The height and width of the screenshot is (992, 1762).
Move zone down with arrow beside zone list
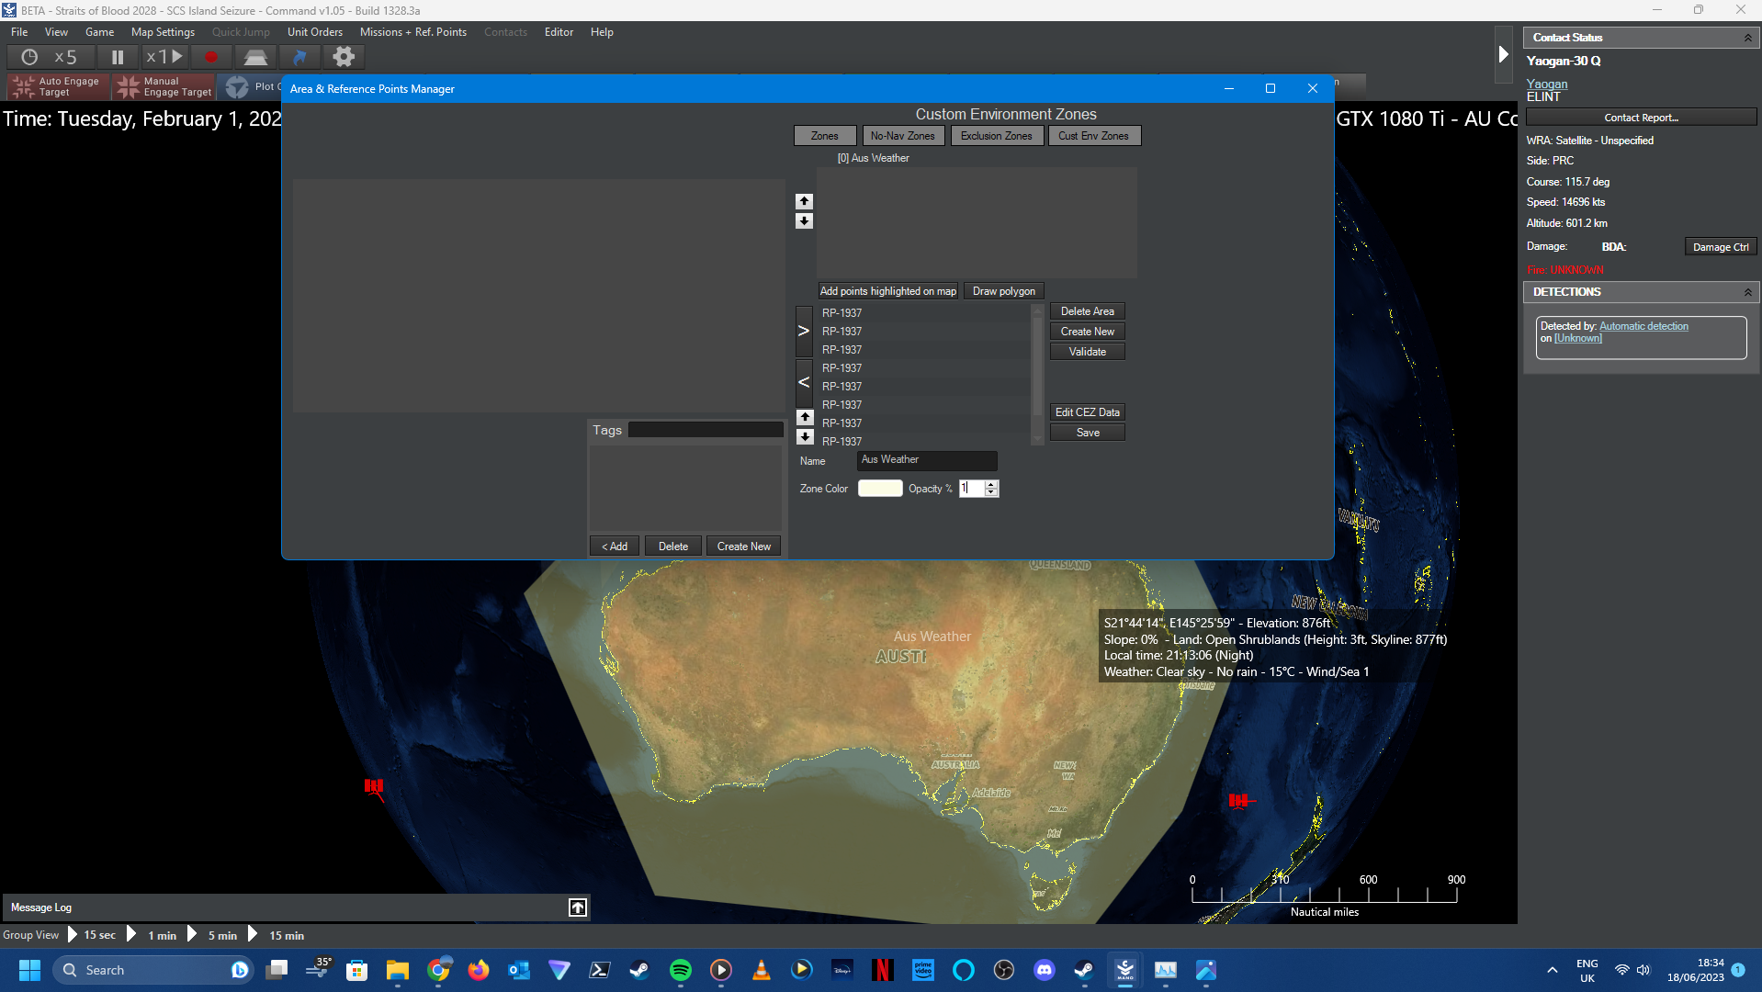point(804,221)
